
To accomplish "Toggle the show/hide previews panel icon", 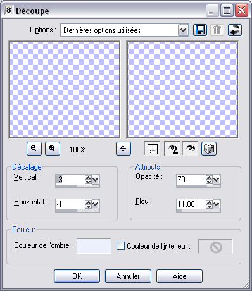I will (x=152, y=149).
